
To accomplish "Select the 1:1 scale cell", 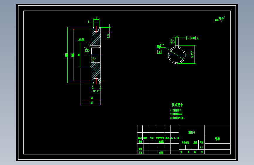I will 201,147.
